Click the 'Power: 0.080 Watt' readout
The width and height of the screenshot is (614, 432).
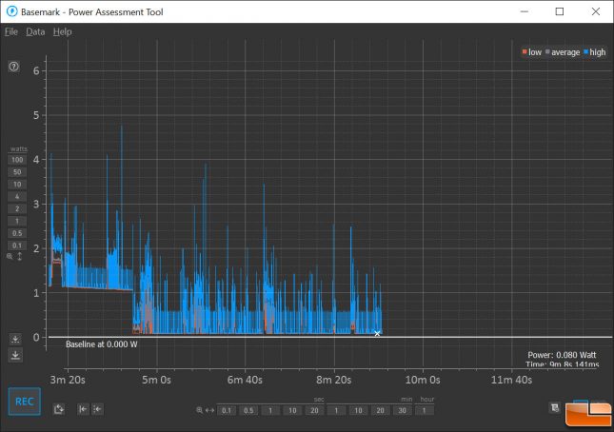coord(562,355)
